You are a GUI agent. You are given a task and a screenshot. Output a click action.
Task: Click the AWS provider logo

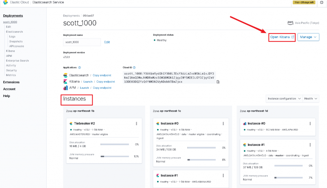(290, 23)
